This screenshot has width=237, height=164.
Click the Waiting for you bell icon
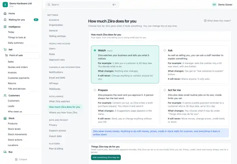(x=5, y=20)
